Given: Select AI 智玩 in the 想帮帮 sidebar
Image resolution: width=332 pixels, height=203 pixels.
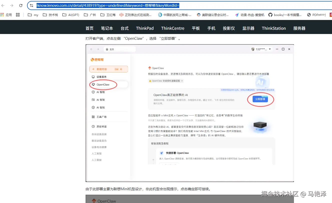Looking at the screenshot, I should point(99,107).
